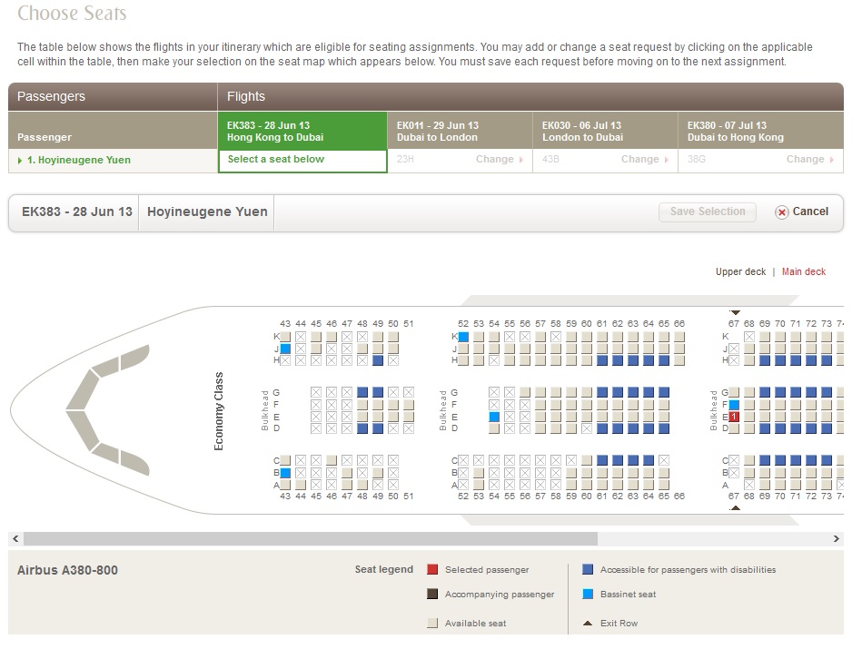The height and width of the screenshot is (649, 862).
Task: Select accessible seat 49H
Action: point(378,360)
